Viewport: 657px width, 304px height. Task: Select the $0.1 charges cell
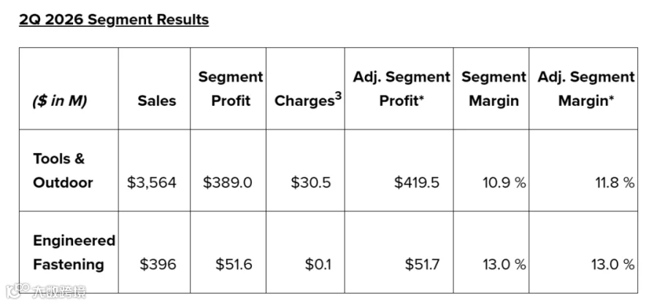click(x=318, y=265)
